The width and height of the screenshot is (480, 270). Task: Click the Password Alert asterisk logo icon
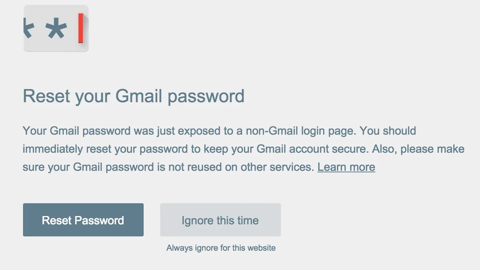[55, 28]
